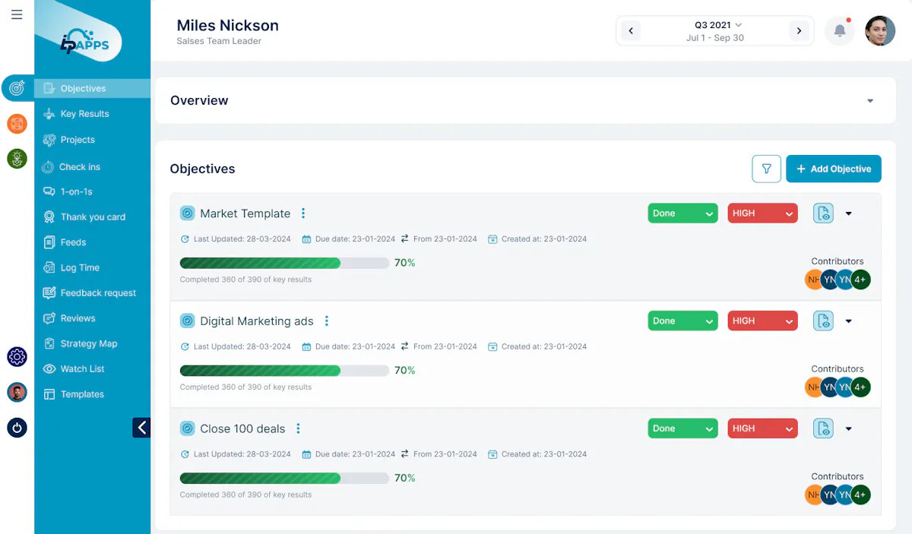Click the document icon on Close 100 deals row
Viewport: 912px width, 534px height.
click(823, 428)
